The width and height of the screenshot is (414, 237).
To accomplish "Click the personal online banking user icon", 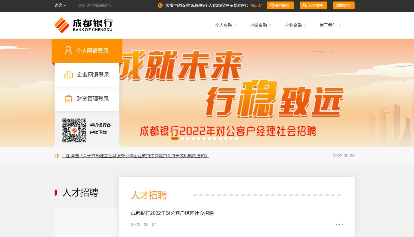I will 68,50.
